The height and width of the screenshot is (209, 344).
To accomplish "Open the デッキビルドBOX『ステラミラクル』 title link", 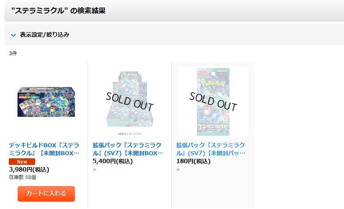I will pos(44,149).
